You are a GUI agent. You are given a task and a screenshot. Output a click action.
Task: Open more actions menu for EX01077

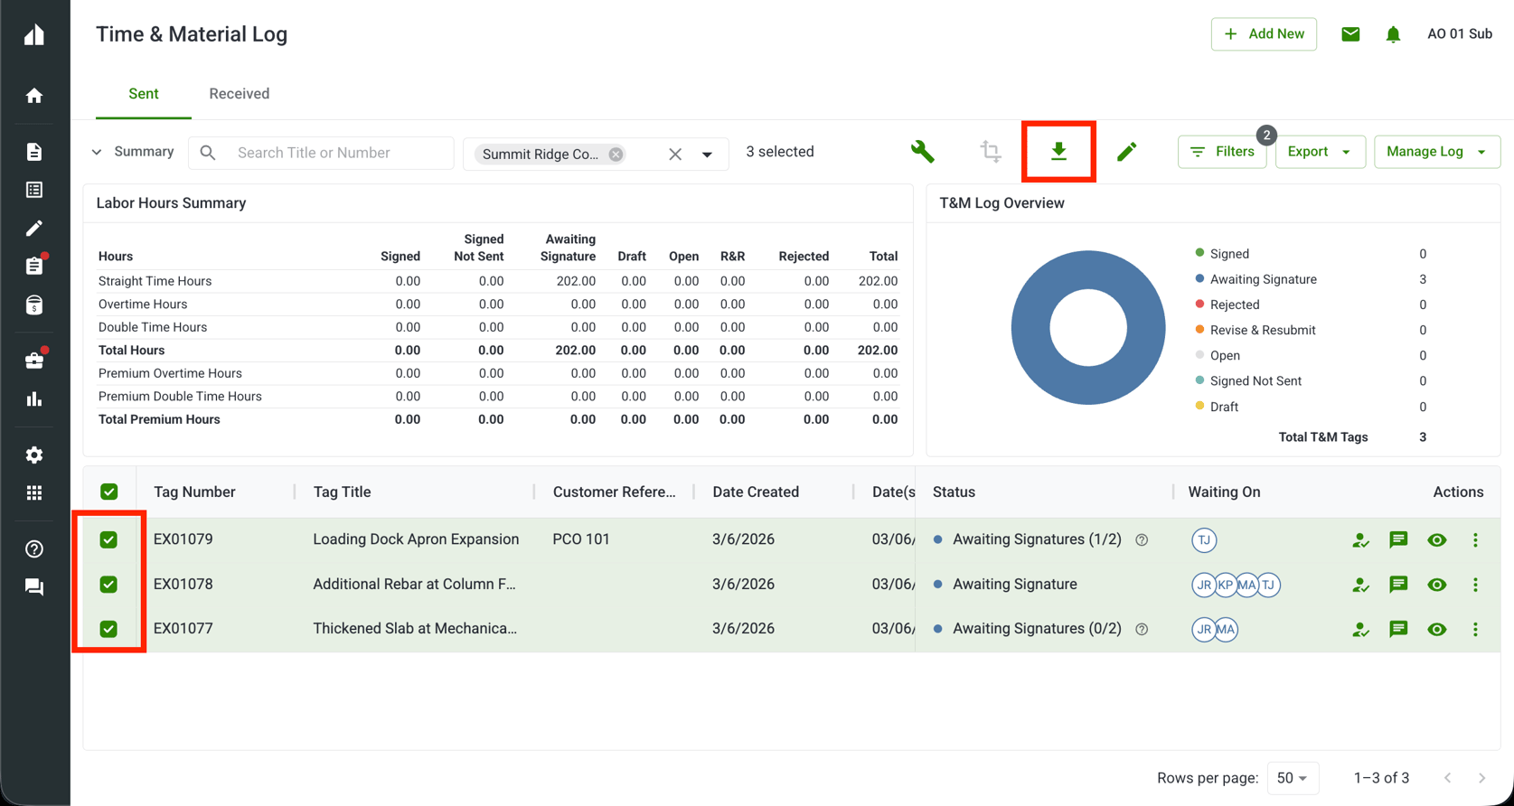click(1475, 629)
